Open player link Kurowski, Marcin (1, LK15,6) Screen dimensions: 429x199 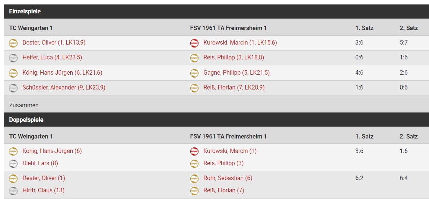tap(240, 43)
